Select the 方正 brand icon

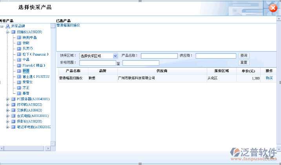[19, 88]
